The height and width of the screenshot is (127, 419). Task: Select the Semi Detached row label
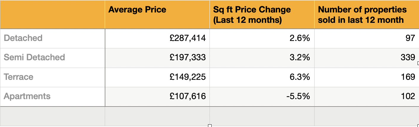[x=53, y=57]
